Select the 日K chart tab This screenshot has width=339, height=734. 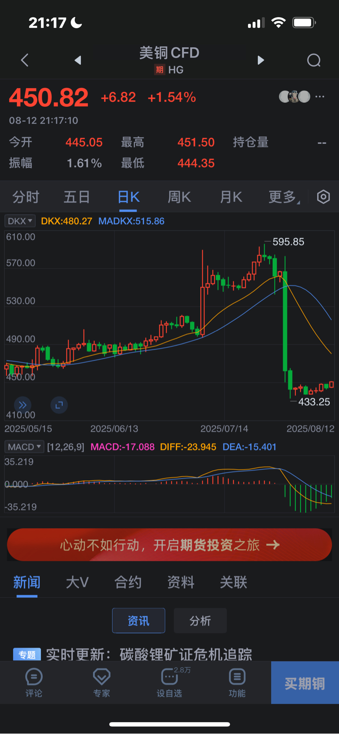pyautogui.click(x=128, y=197)
